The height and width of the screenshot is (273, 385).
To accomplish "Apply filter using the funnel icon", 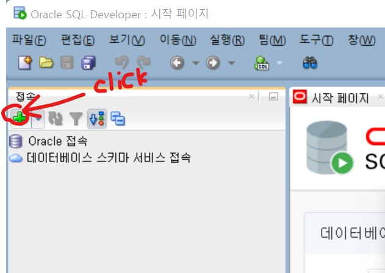I will pos(76,119).
